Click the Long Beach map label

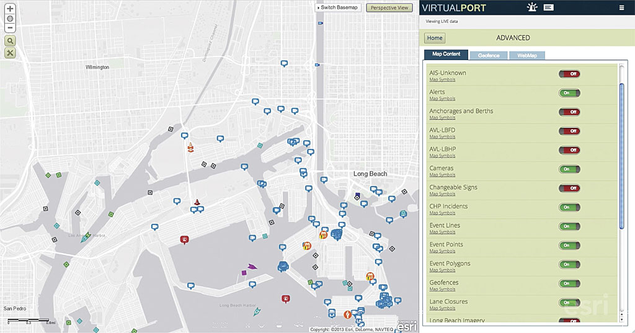[370, 174]
